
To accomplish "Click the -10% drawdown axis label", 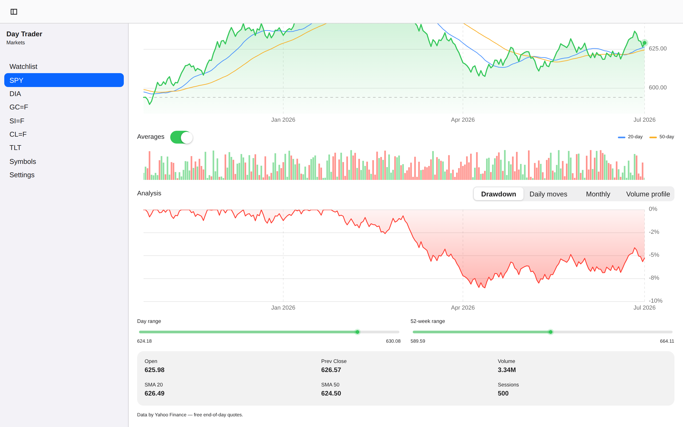I will coord(655,301).
